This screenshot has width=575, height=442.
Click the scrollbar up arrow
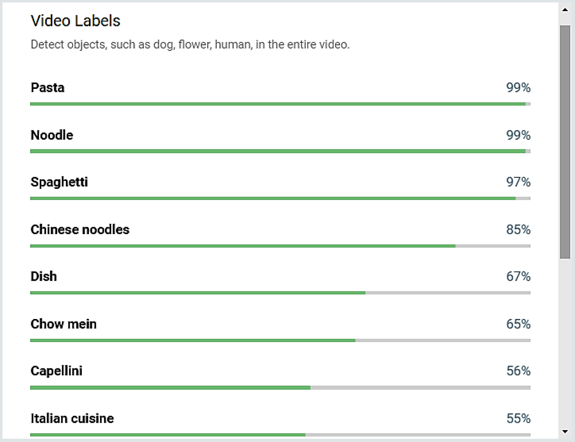coord(565,10)
